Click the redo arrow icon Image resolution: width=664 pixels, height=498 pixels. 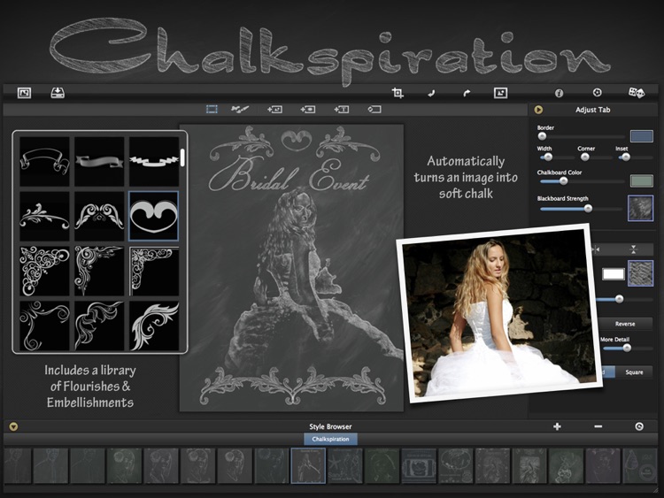click(467, 93)
